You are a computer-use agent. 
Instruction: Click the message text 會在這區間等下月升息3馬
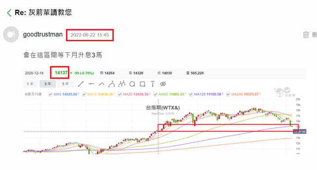point(63,55)
